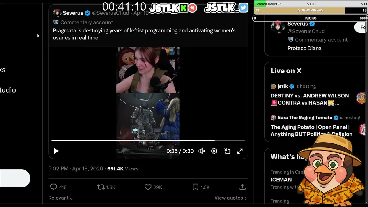Seek on the video progress bar
368x207 pixels.
point(148,140)
